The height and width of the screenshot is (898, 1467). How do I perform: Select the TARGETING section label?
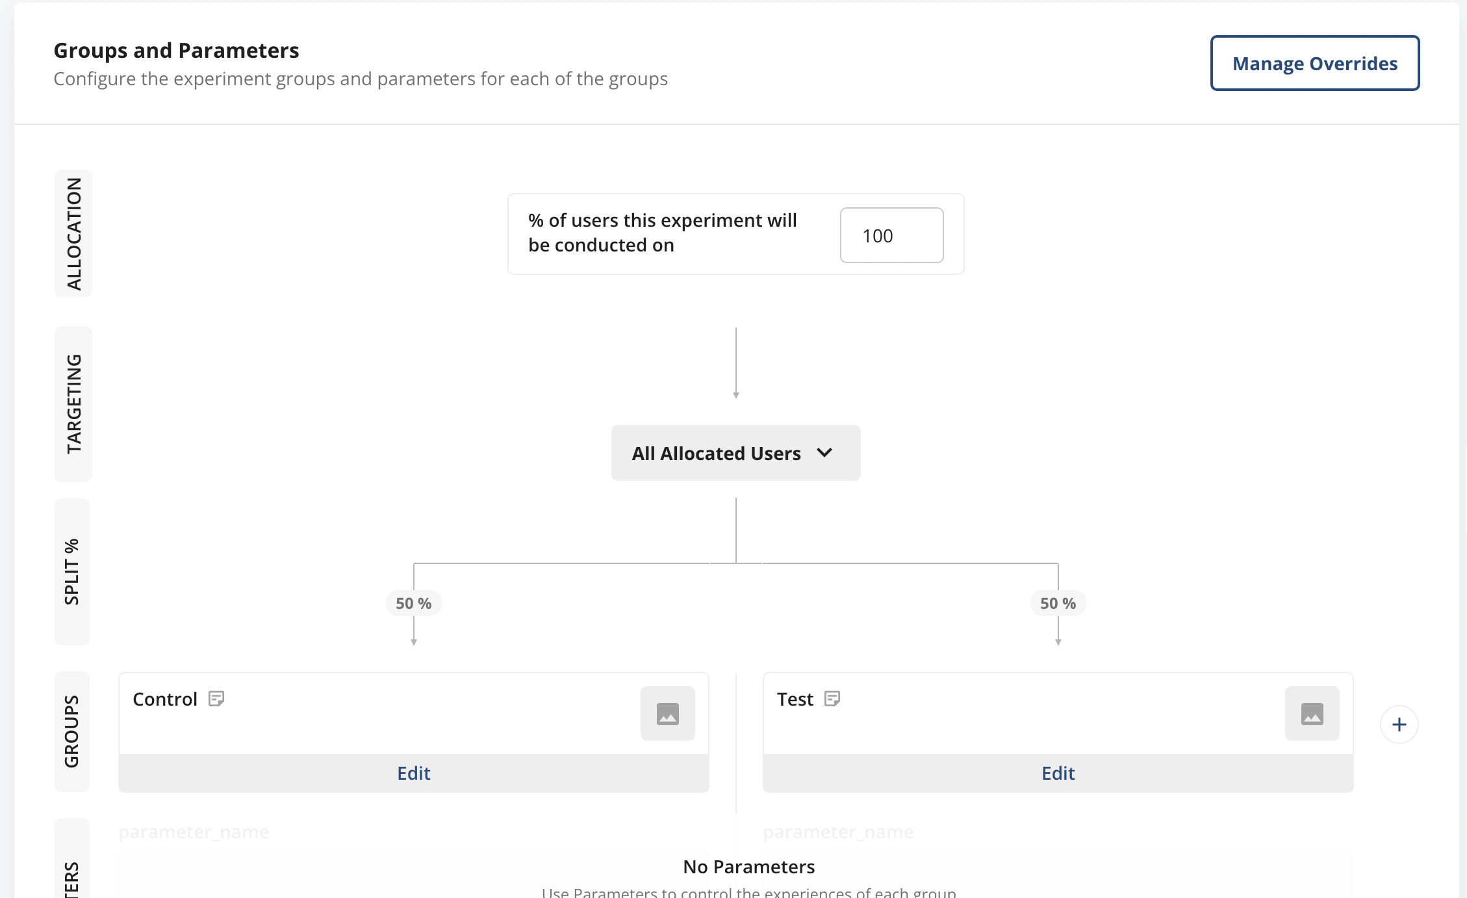pos(73,403)
